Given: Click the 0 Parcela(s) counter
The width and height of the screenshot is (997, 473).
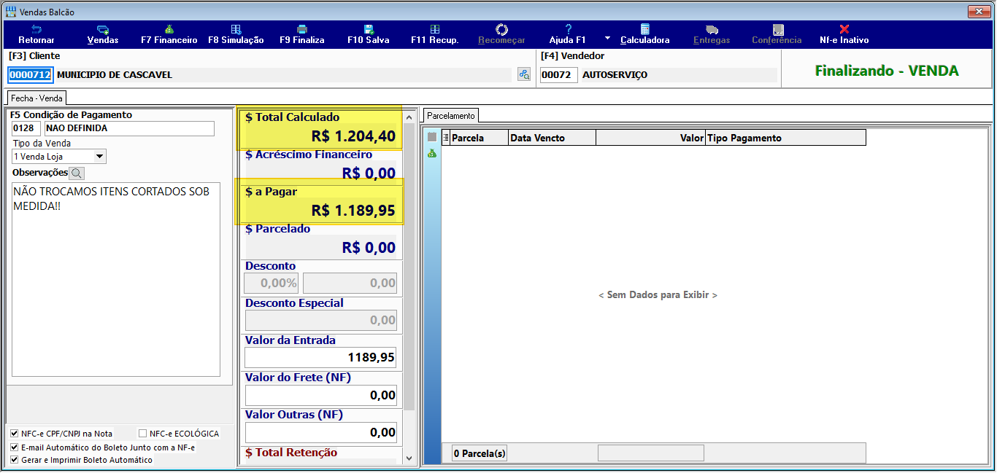Looking at the screenshot, I should pyautogui.click(x=480, y=453).
